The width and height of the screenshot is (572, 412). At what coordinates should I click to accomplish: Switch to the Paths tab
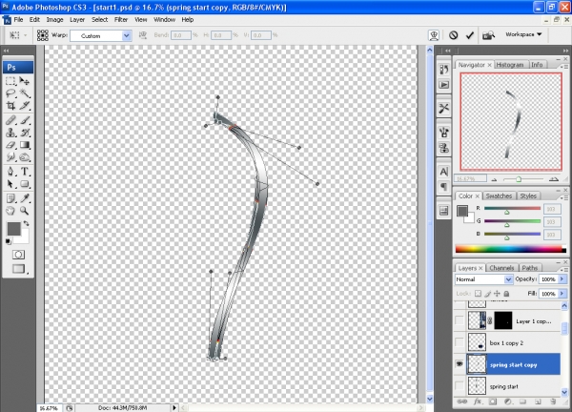(x=530, y=268)
